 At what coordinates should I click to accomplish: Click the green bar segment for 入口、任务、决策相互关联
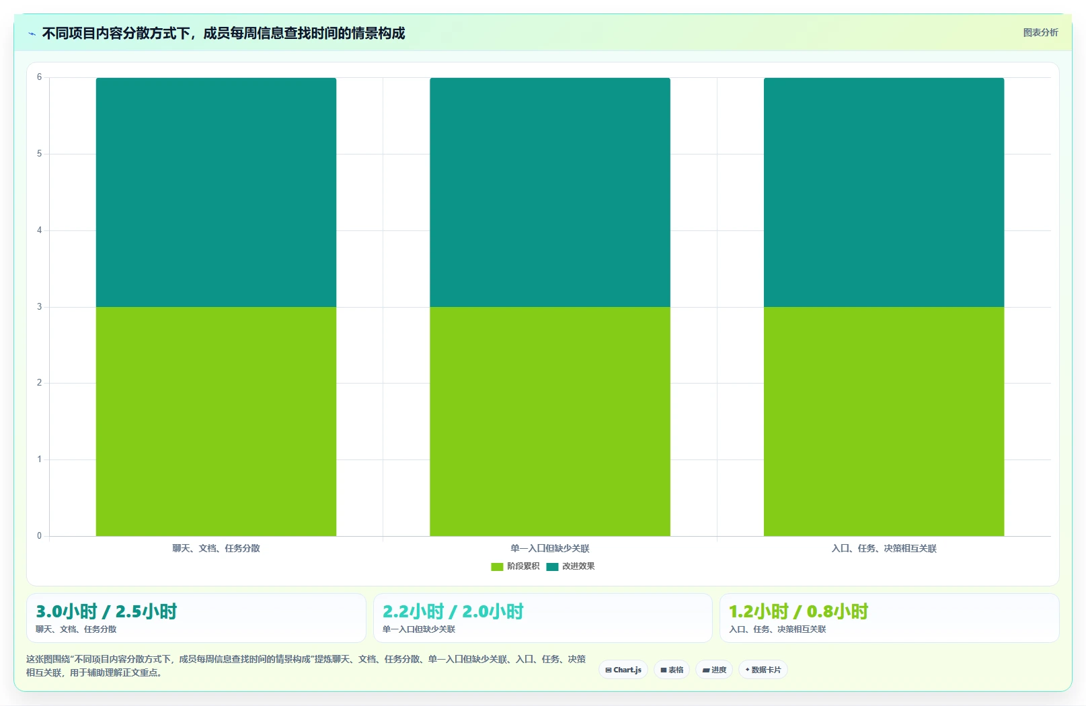[884, 421]
